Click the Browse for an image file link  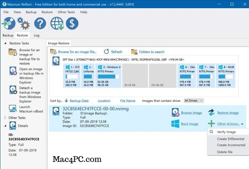point(77,52)
